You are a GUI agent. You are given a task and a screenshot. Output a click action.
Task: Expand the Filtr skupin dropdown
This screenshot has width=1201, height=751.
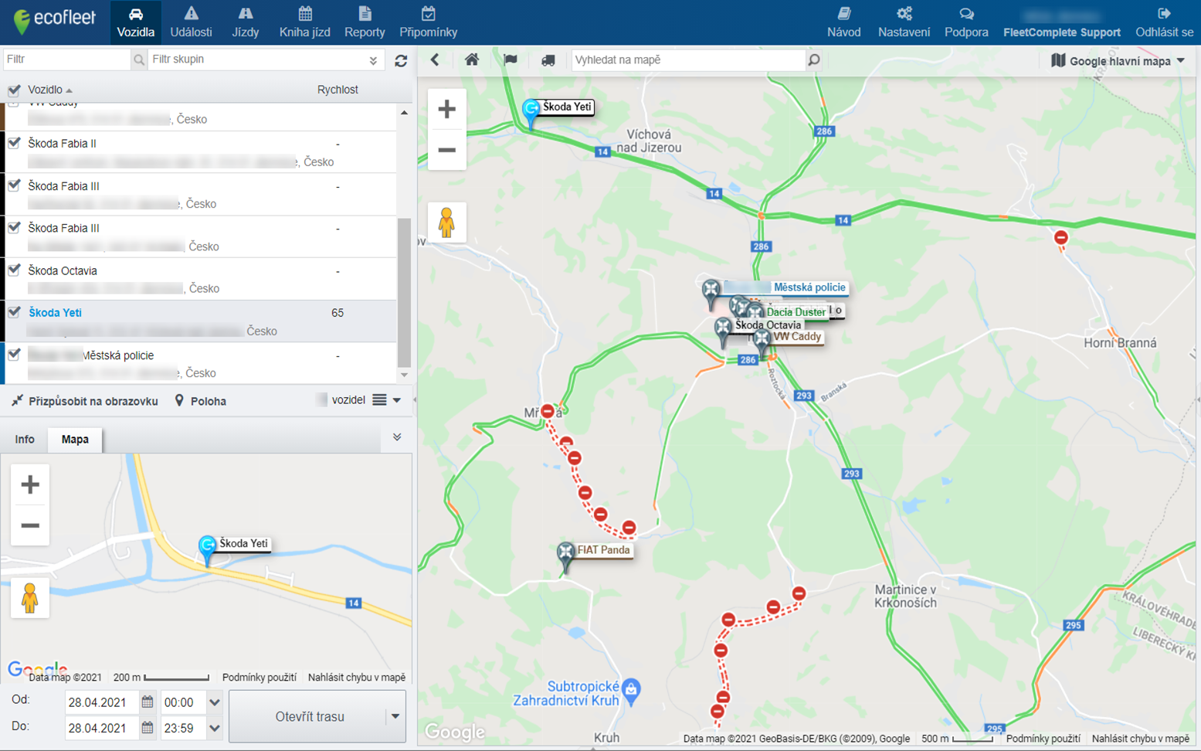pos(373,60)
